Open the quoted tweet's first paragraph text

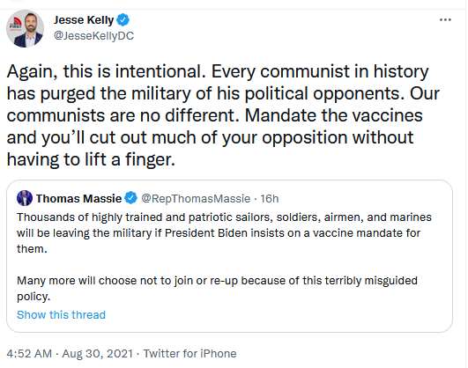pos(224,233)
